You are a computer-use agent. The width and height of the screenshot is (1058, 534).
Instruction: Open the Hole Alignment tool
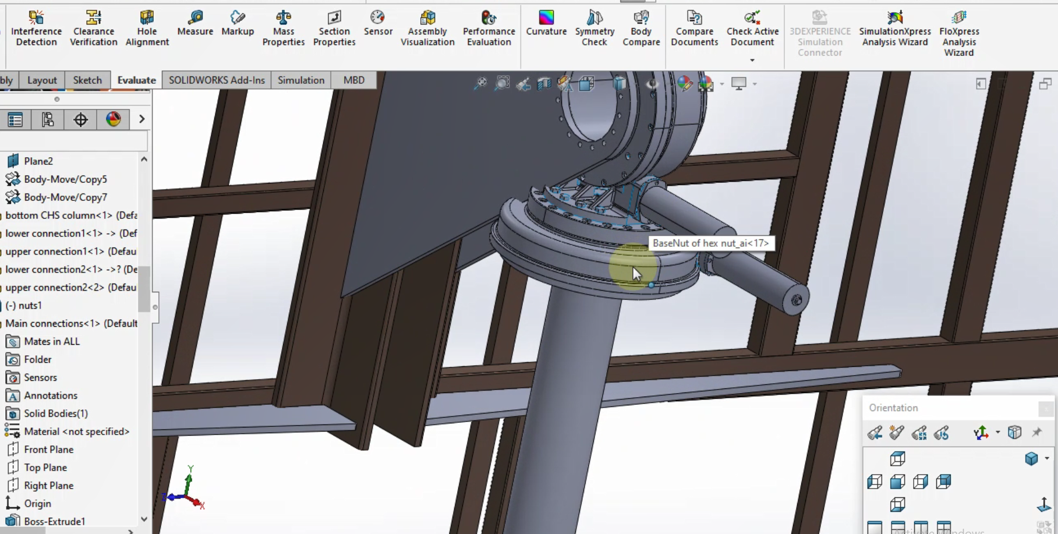(x=147, y=28)
